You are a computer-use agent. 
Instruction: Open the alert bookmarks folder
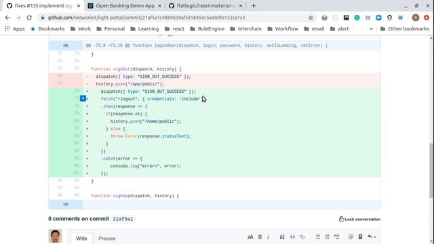pyautogui.click(x=339, y=28)
